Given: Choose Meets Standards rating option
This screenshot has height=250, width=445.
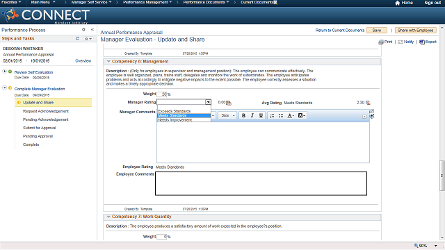Looking at the screenshot, I should [184, 116].
